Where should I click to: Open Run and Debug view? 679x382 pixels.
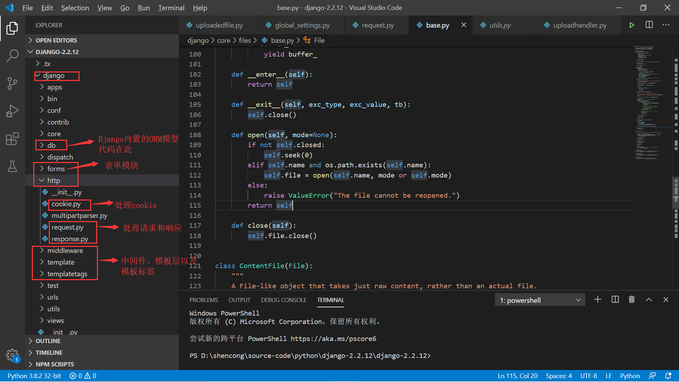tap(12, 111)
